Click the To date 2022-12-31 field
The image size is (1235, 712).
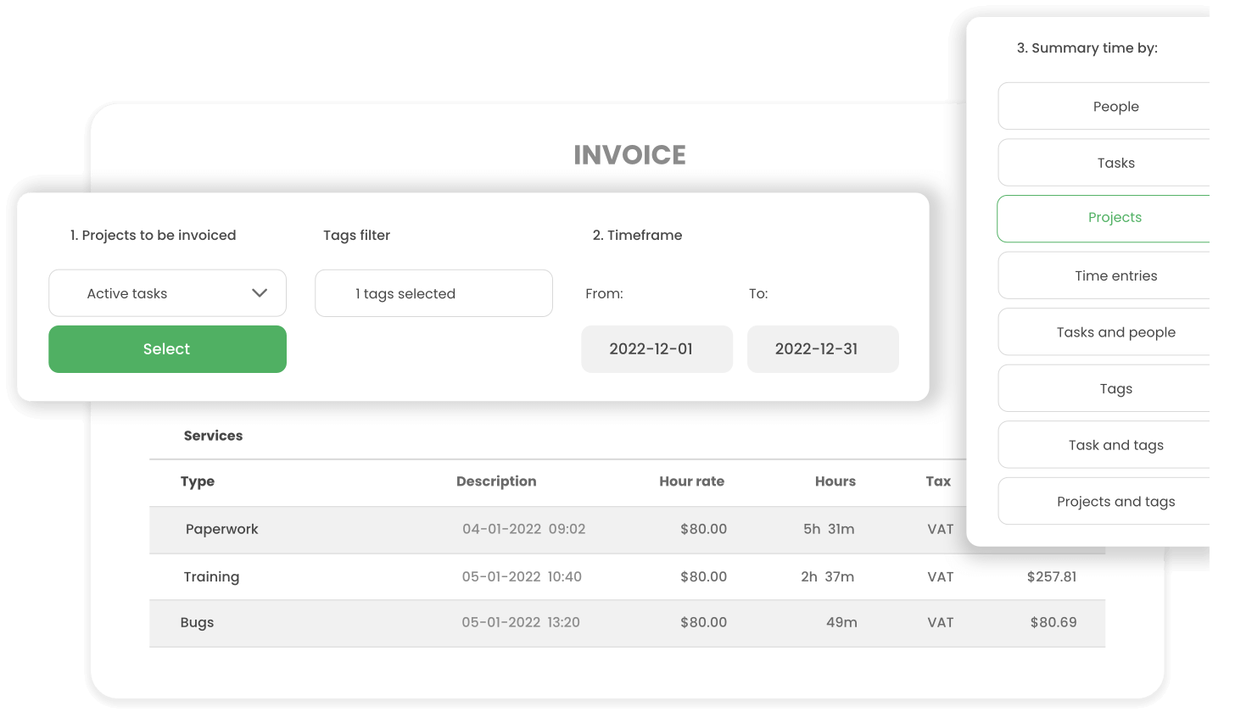click(823, 349)
